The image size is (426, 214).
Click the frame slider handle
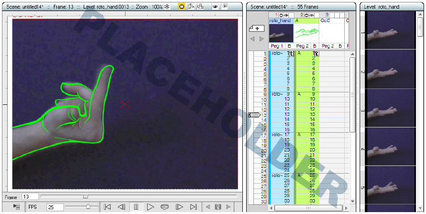point(86,196)
